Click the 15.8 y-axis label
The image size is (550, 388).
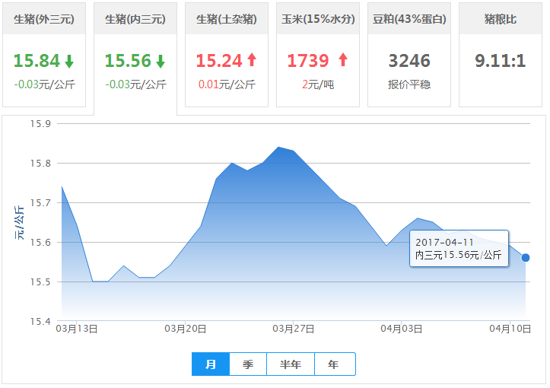[40, 164]
